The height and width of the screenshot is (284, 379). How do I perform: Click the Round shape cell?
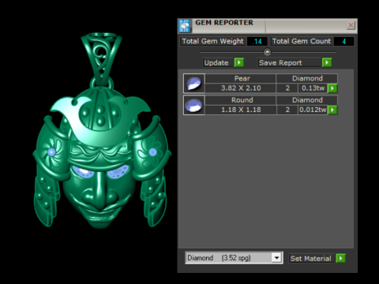(x=241, y=100)
